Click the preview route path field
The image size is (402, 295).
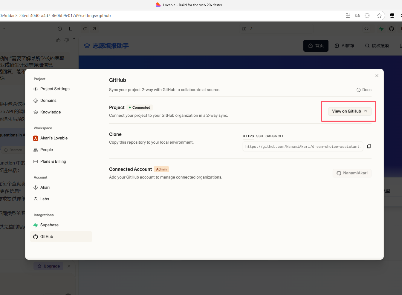tap(276, 29)
